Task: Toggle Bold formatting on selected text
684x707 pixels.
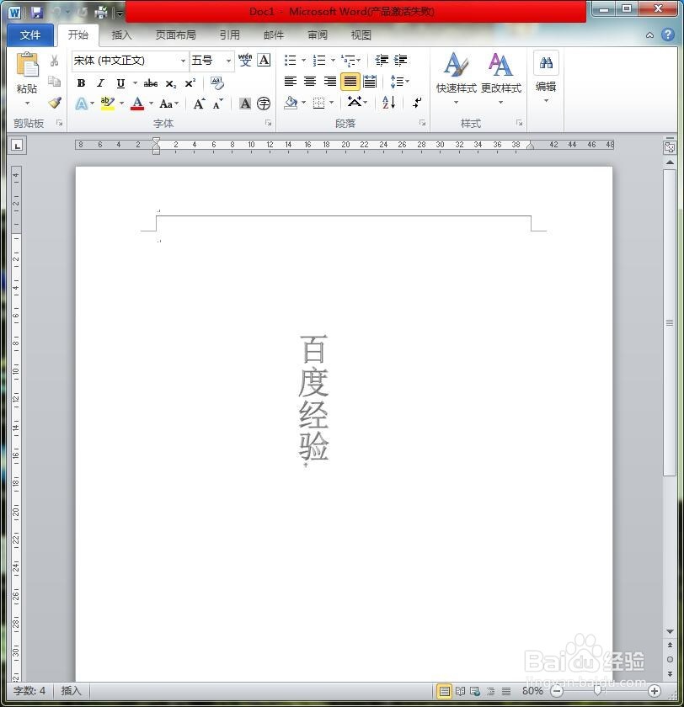Action: pyautogui.click(x=81, y=82)
